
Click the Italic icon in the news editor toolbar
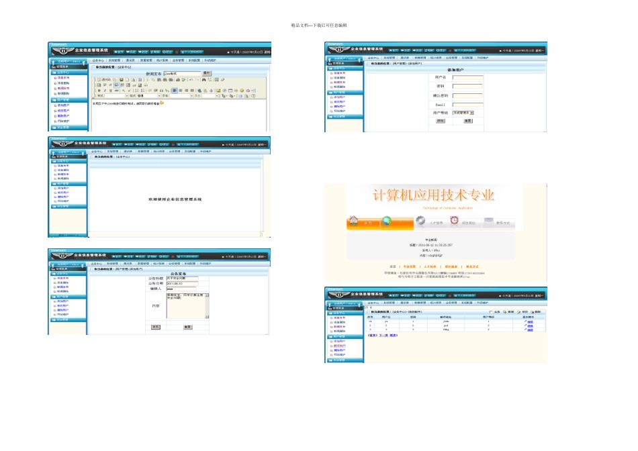pyautogui.click(x=105, y=91)
